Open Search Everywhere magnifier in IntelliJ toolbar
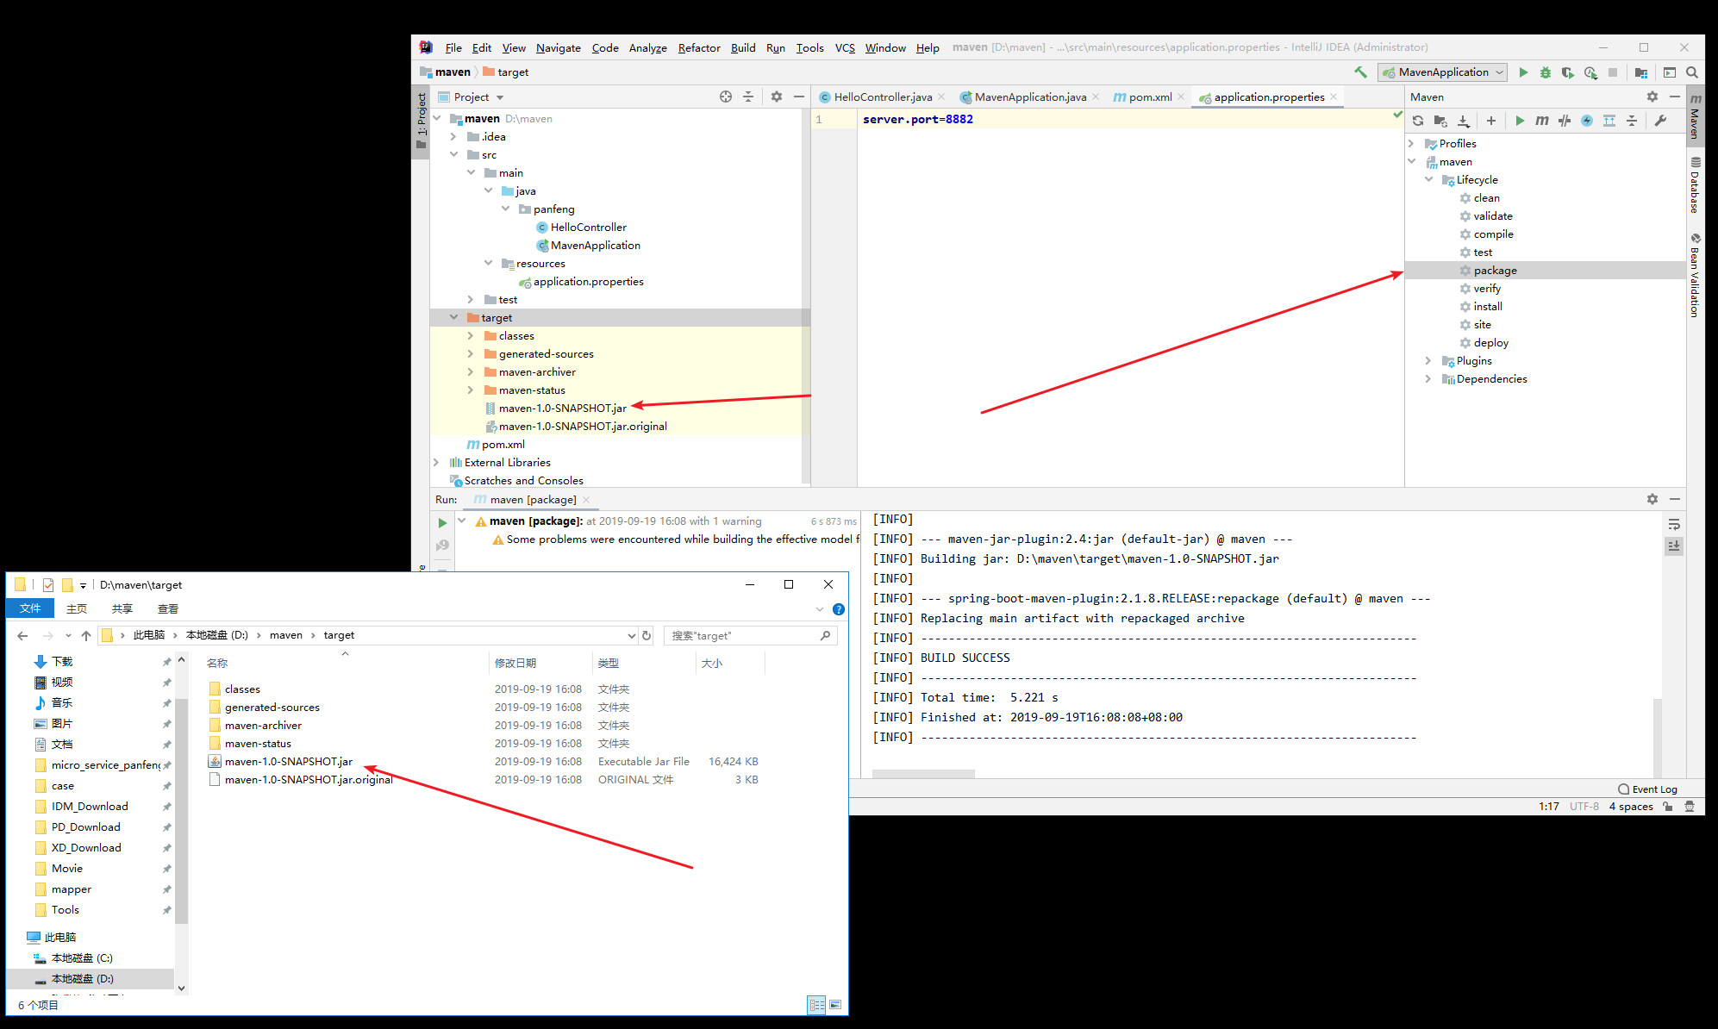Viewport: 1718px width, 1029px height. (x=1692, y=72)
